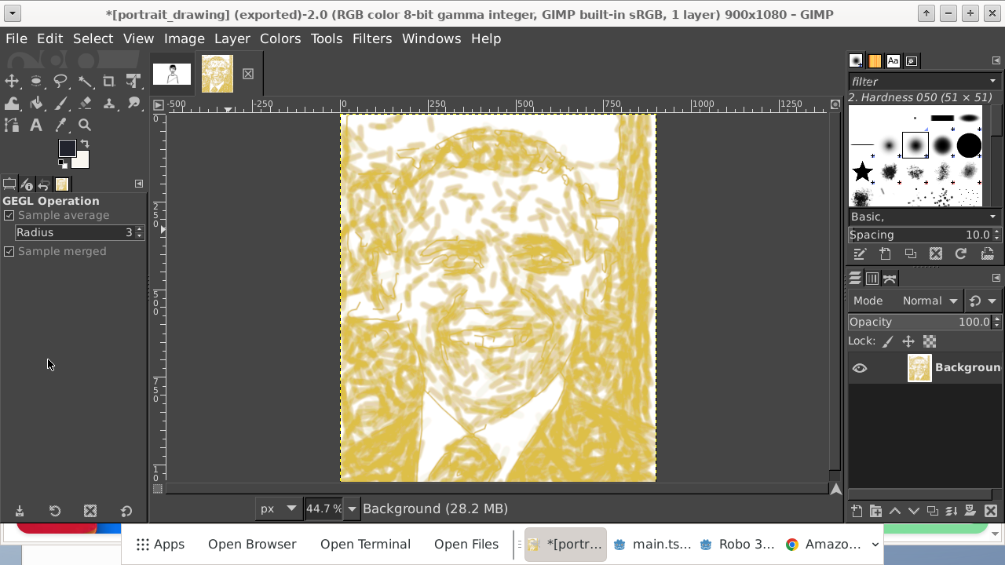Select the Smudge tool
1005x565 pixels.
[133, 103]
